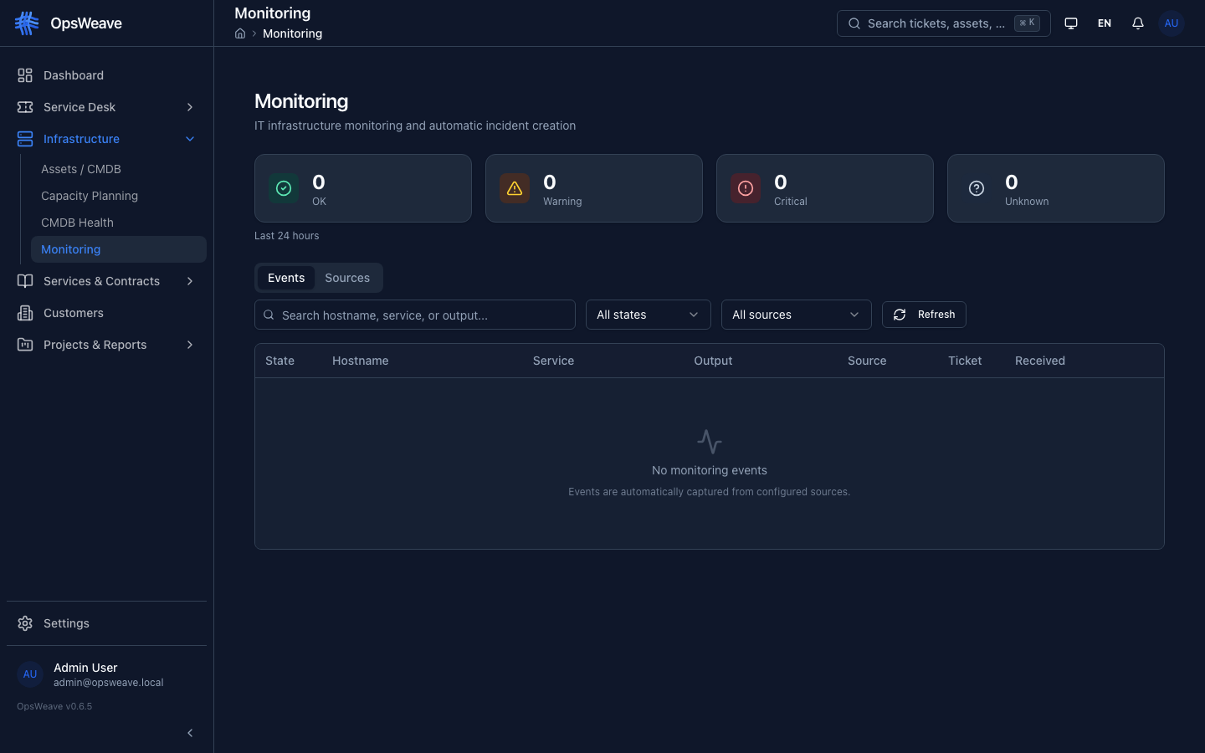
Task: Open the All states dropdown
Action: 648,315
